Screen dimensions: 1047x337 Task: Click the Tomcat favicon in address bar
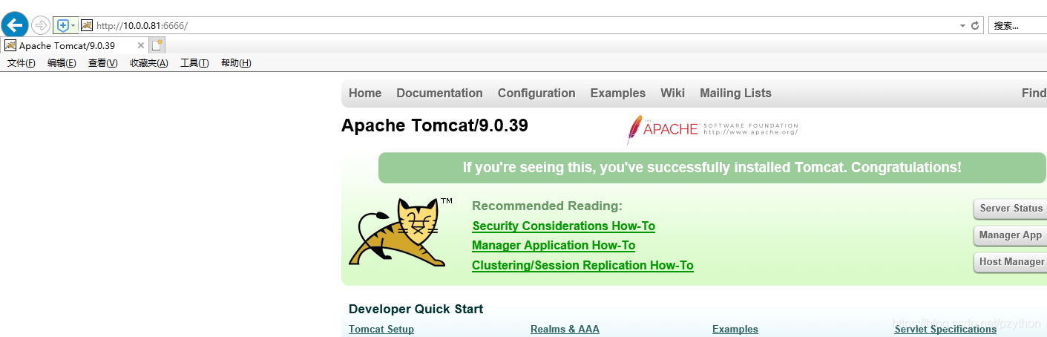coord(87,25)
